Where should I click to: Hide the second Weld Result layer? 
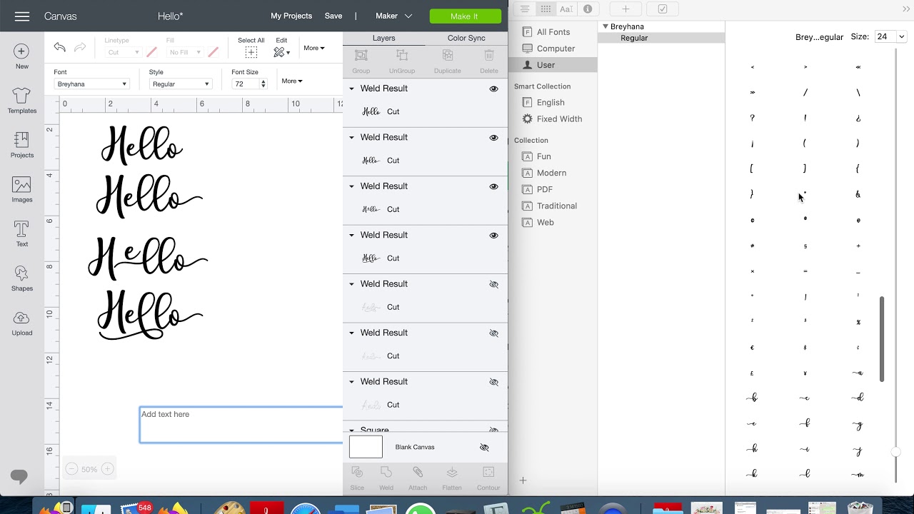(x=493, y=137)
